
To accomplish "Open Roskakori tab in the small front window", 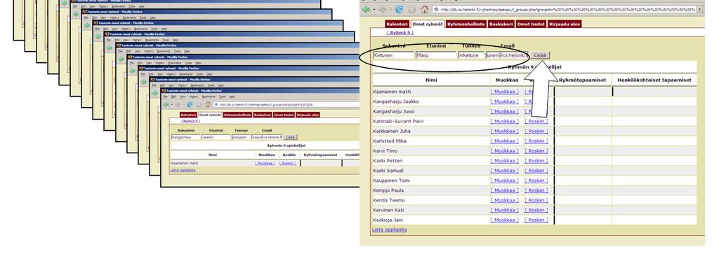I will coord(263,115).
